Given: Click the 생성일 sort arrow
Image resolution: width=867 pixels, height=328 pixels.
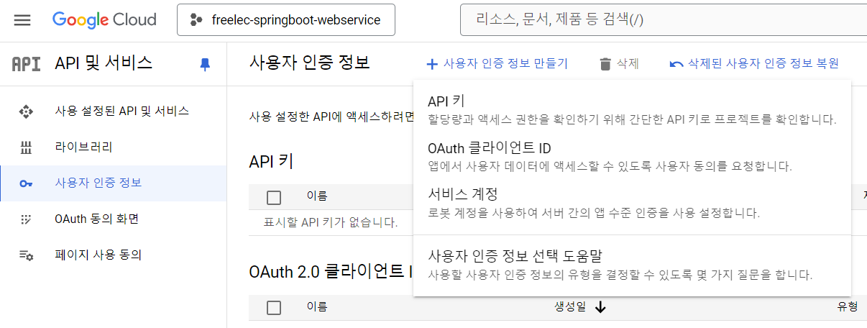Looking at the screenshot, I should tap(600, 307).
